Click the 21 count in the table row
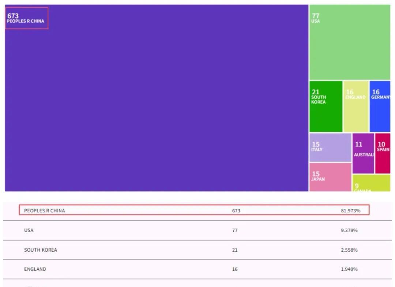Image resolution: width=395 pixels, height=287 pixels. (234, 250)
